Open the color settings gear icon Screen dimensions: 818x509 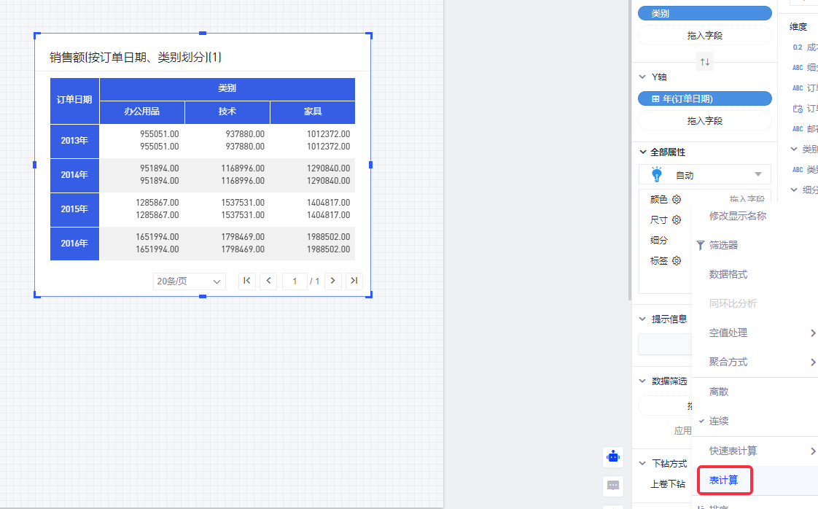click(x=677, y=199)
